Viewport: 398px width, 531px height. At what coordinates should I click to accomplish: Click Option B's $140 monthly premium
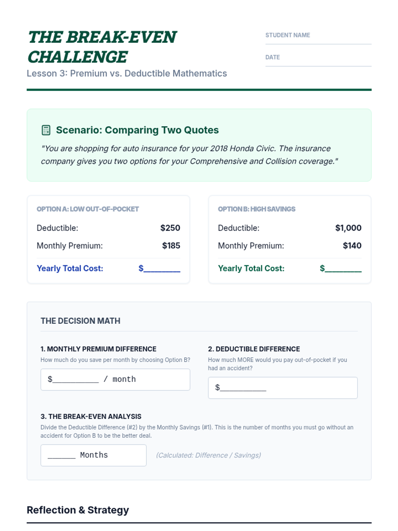(352, 246)
